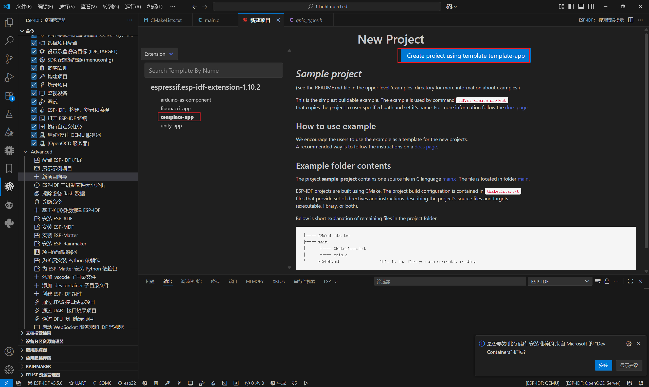Click the full clean trash icon in status bar
Viewport: 649px width, 387px height.
pyautogui.click(x=156, y=383)
